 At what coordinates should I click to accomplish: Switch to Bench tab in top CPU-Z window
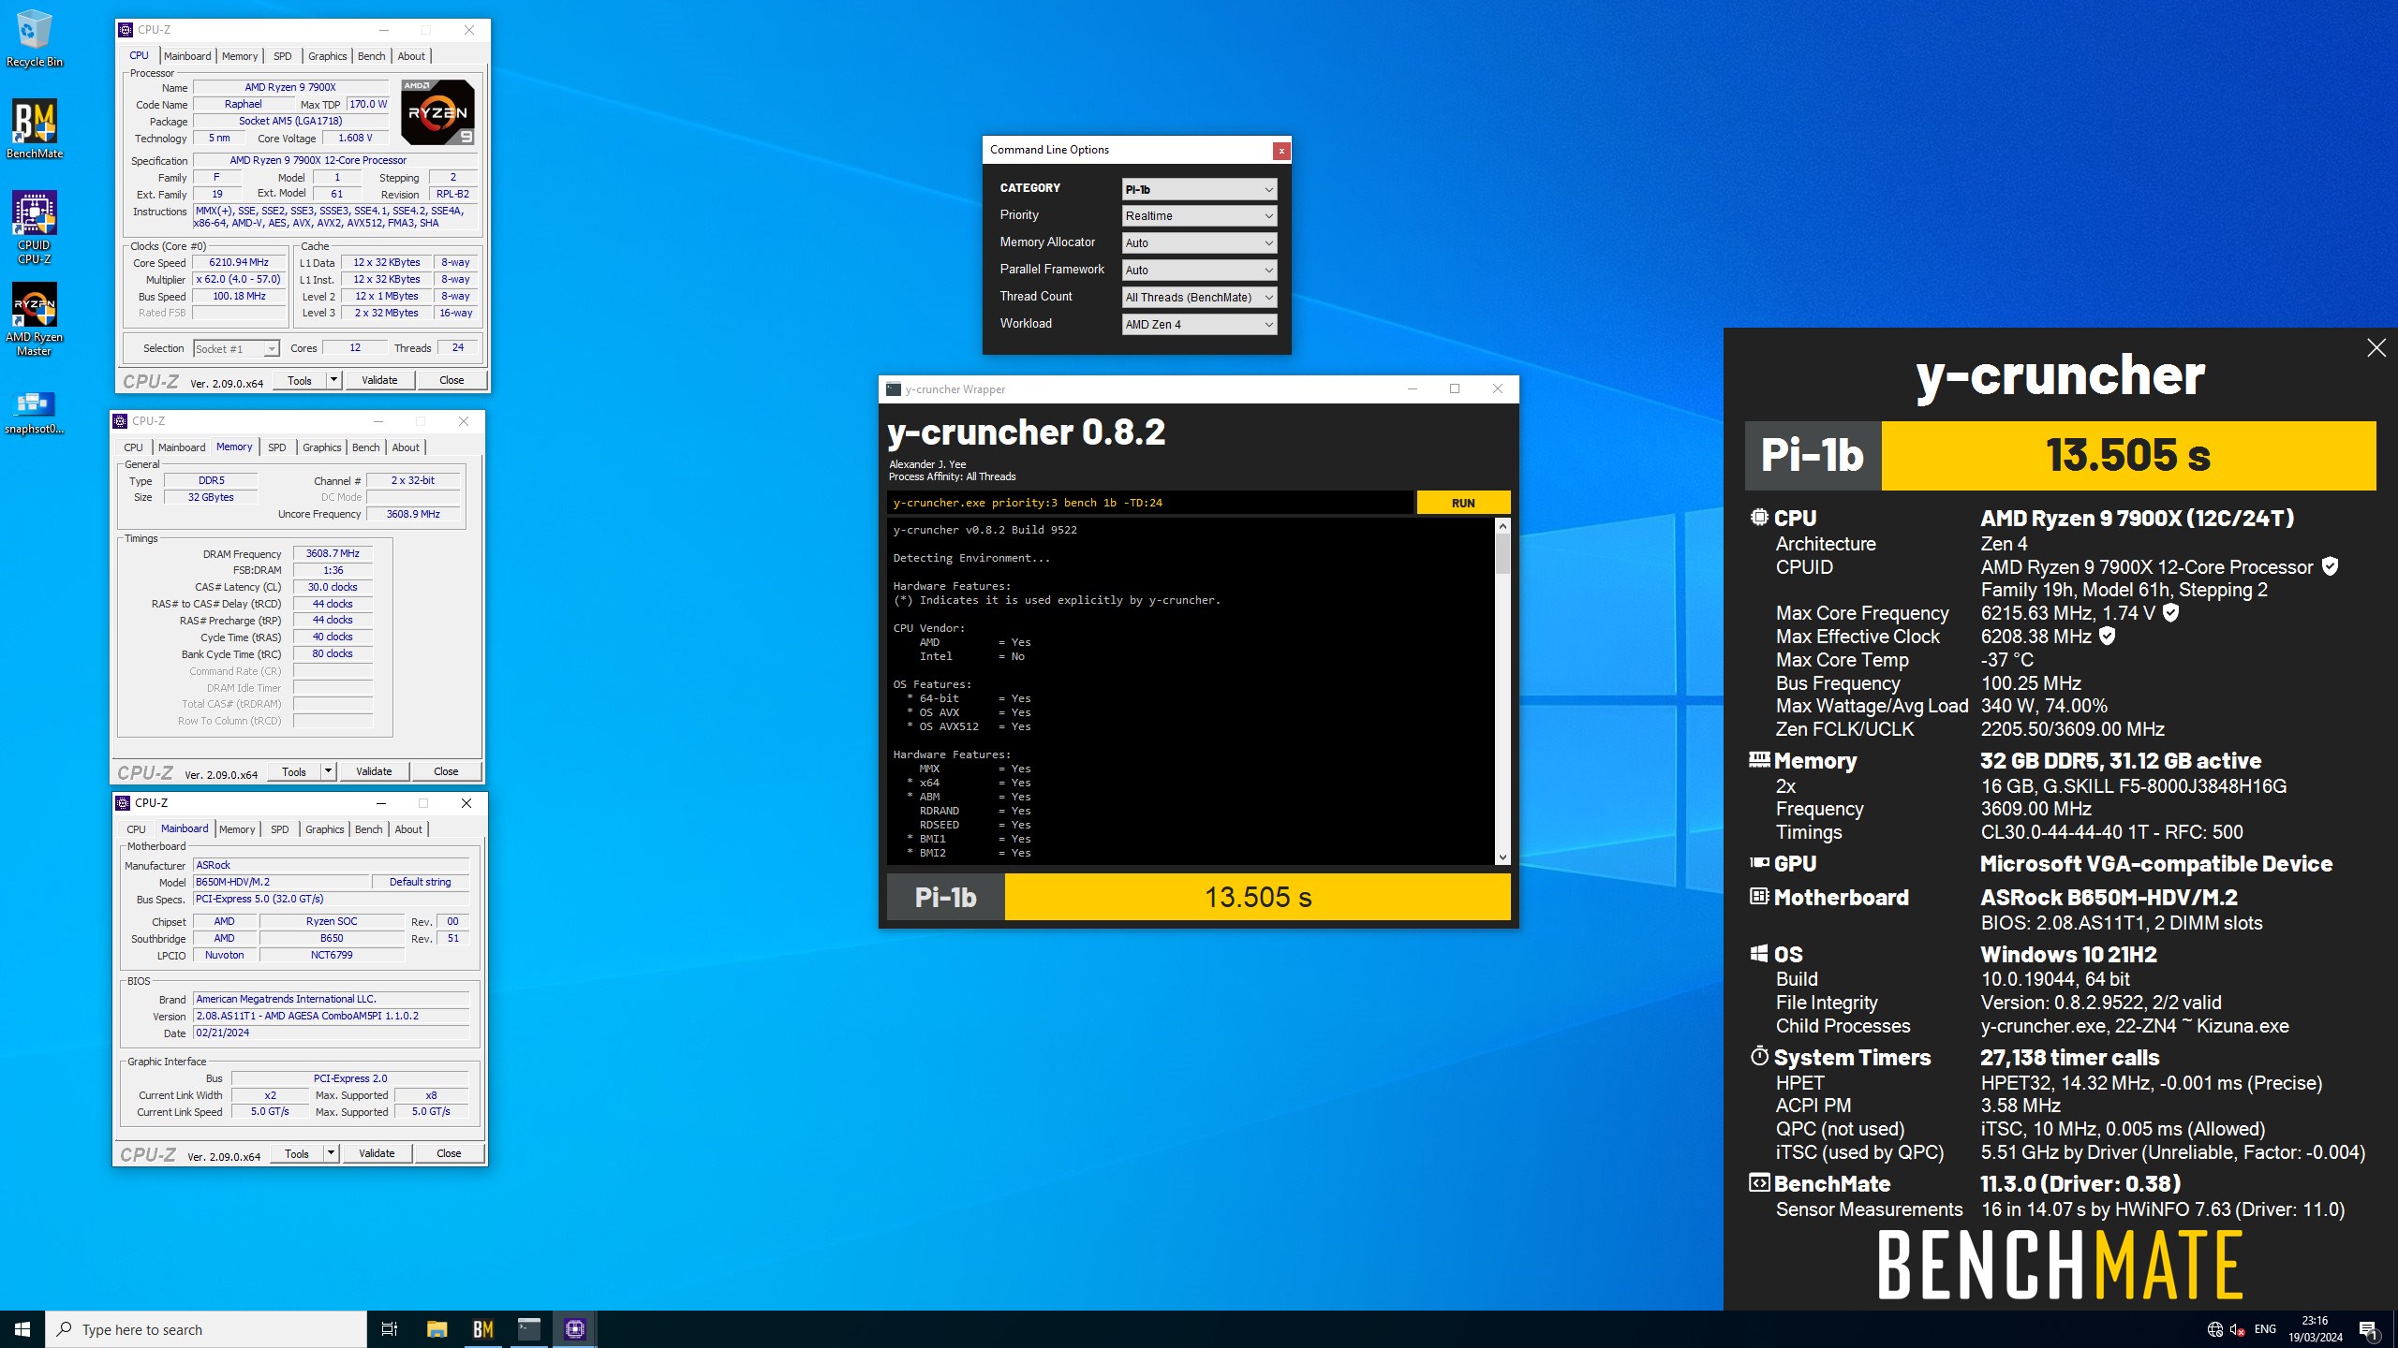[371, 56]
